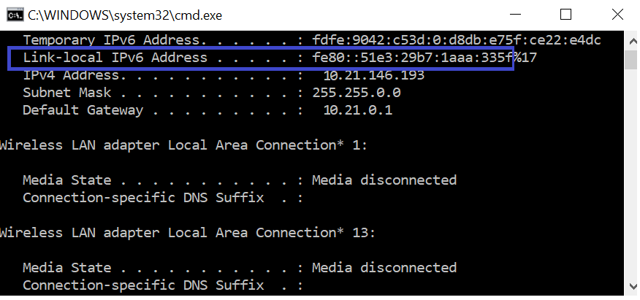Minimize the cmd.exe window
The height and width of the screenshot is (300, 640).
tap(516, 15)
